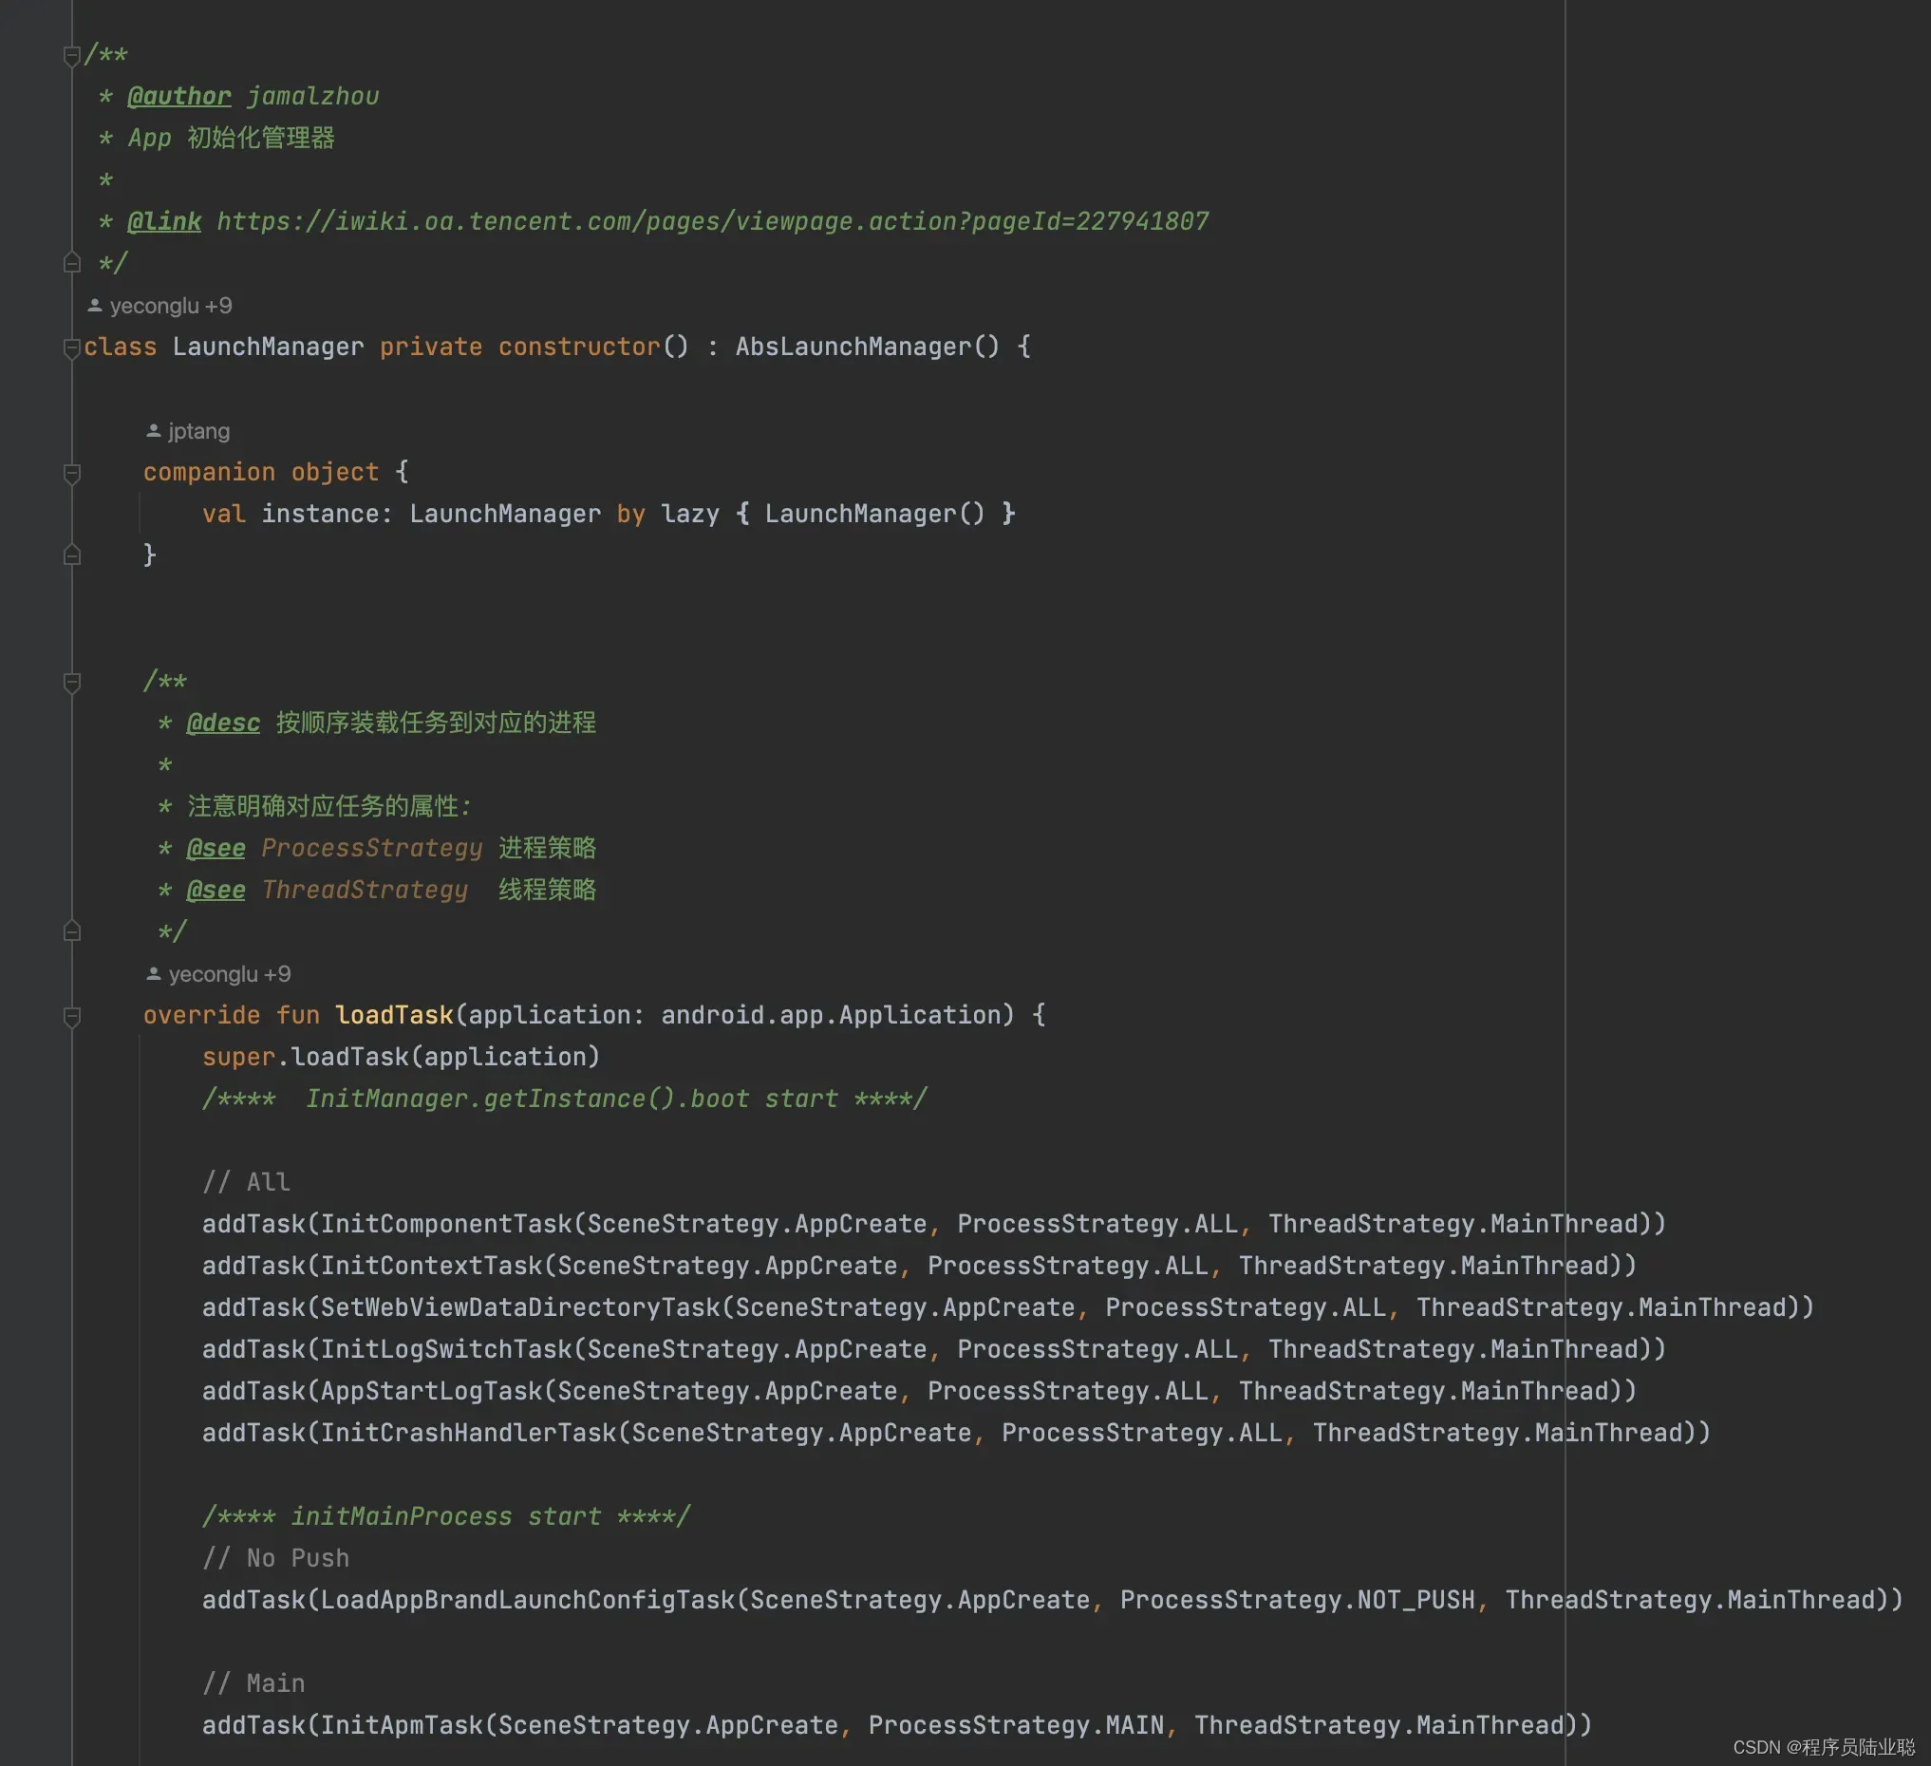Click 'private' keyword in class declaration
Screen dimensions: 1931x1766
[x=431, y=347]
